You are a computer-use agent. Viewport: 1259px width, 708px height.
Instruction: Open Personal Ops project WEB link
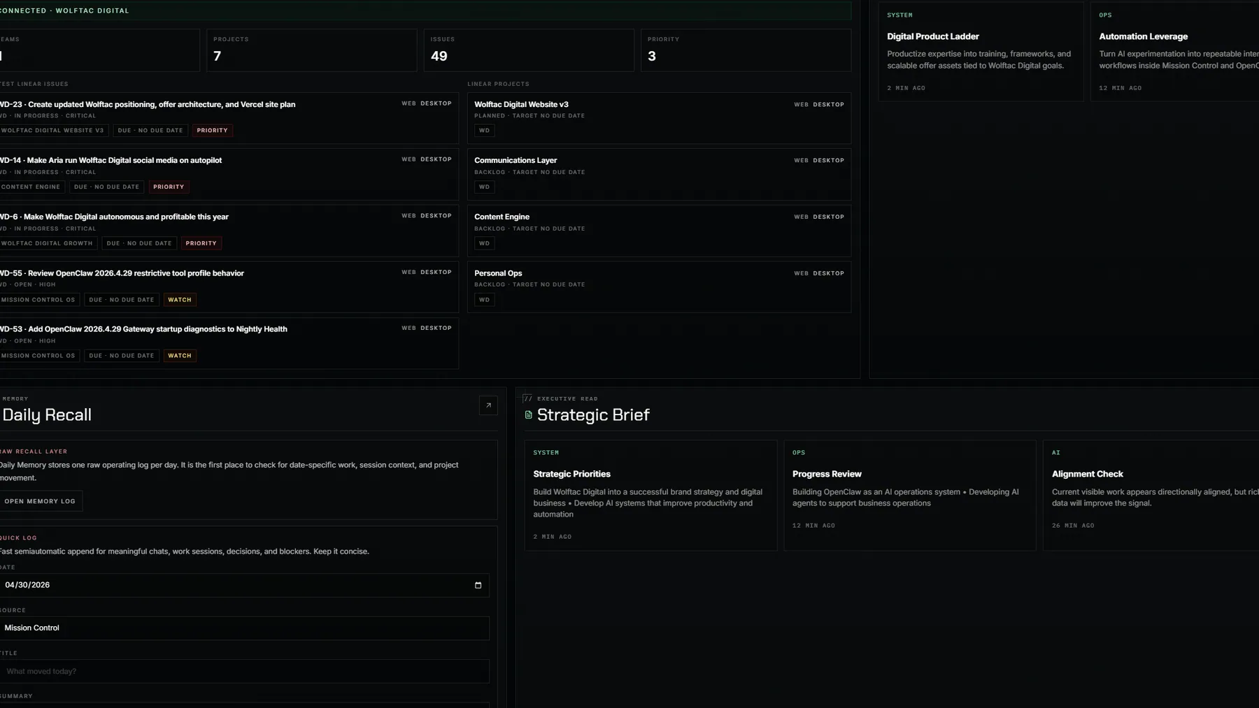tap(801, 274)
